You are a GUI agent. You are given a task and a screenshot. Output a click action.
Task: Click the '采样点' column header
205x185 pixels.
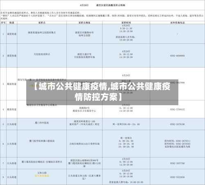(x=42, y=23)
